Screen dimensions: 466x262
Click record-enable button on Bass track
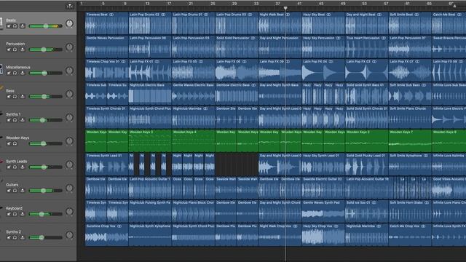(x=23, y=97)
